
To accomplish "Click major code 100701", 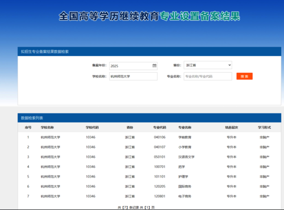I will [160, 167].
